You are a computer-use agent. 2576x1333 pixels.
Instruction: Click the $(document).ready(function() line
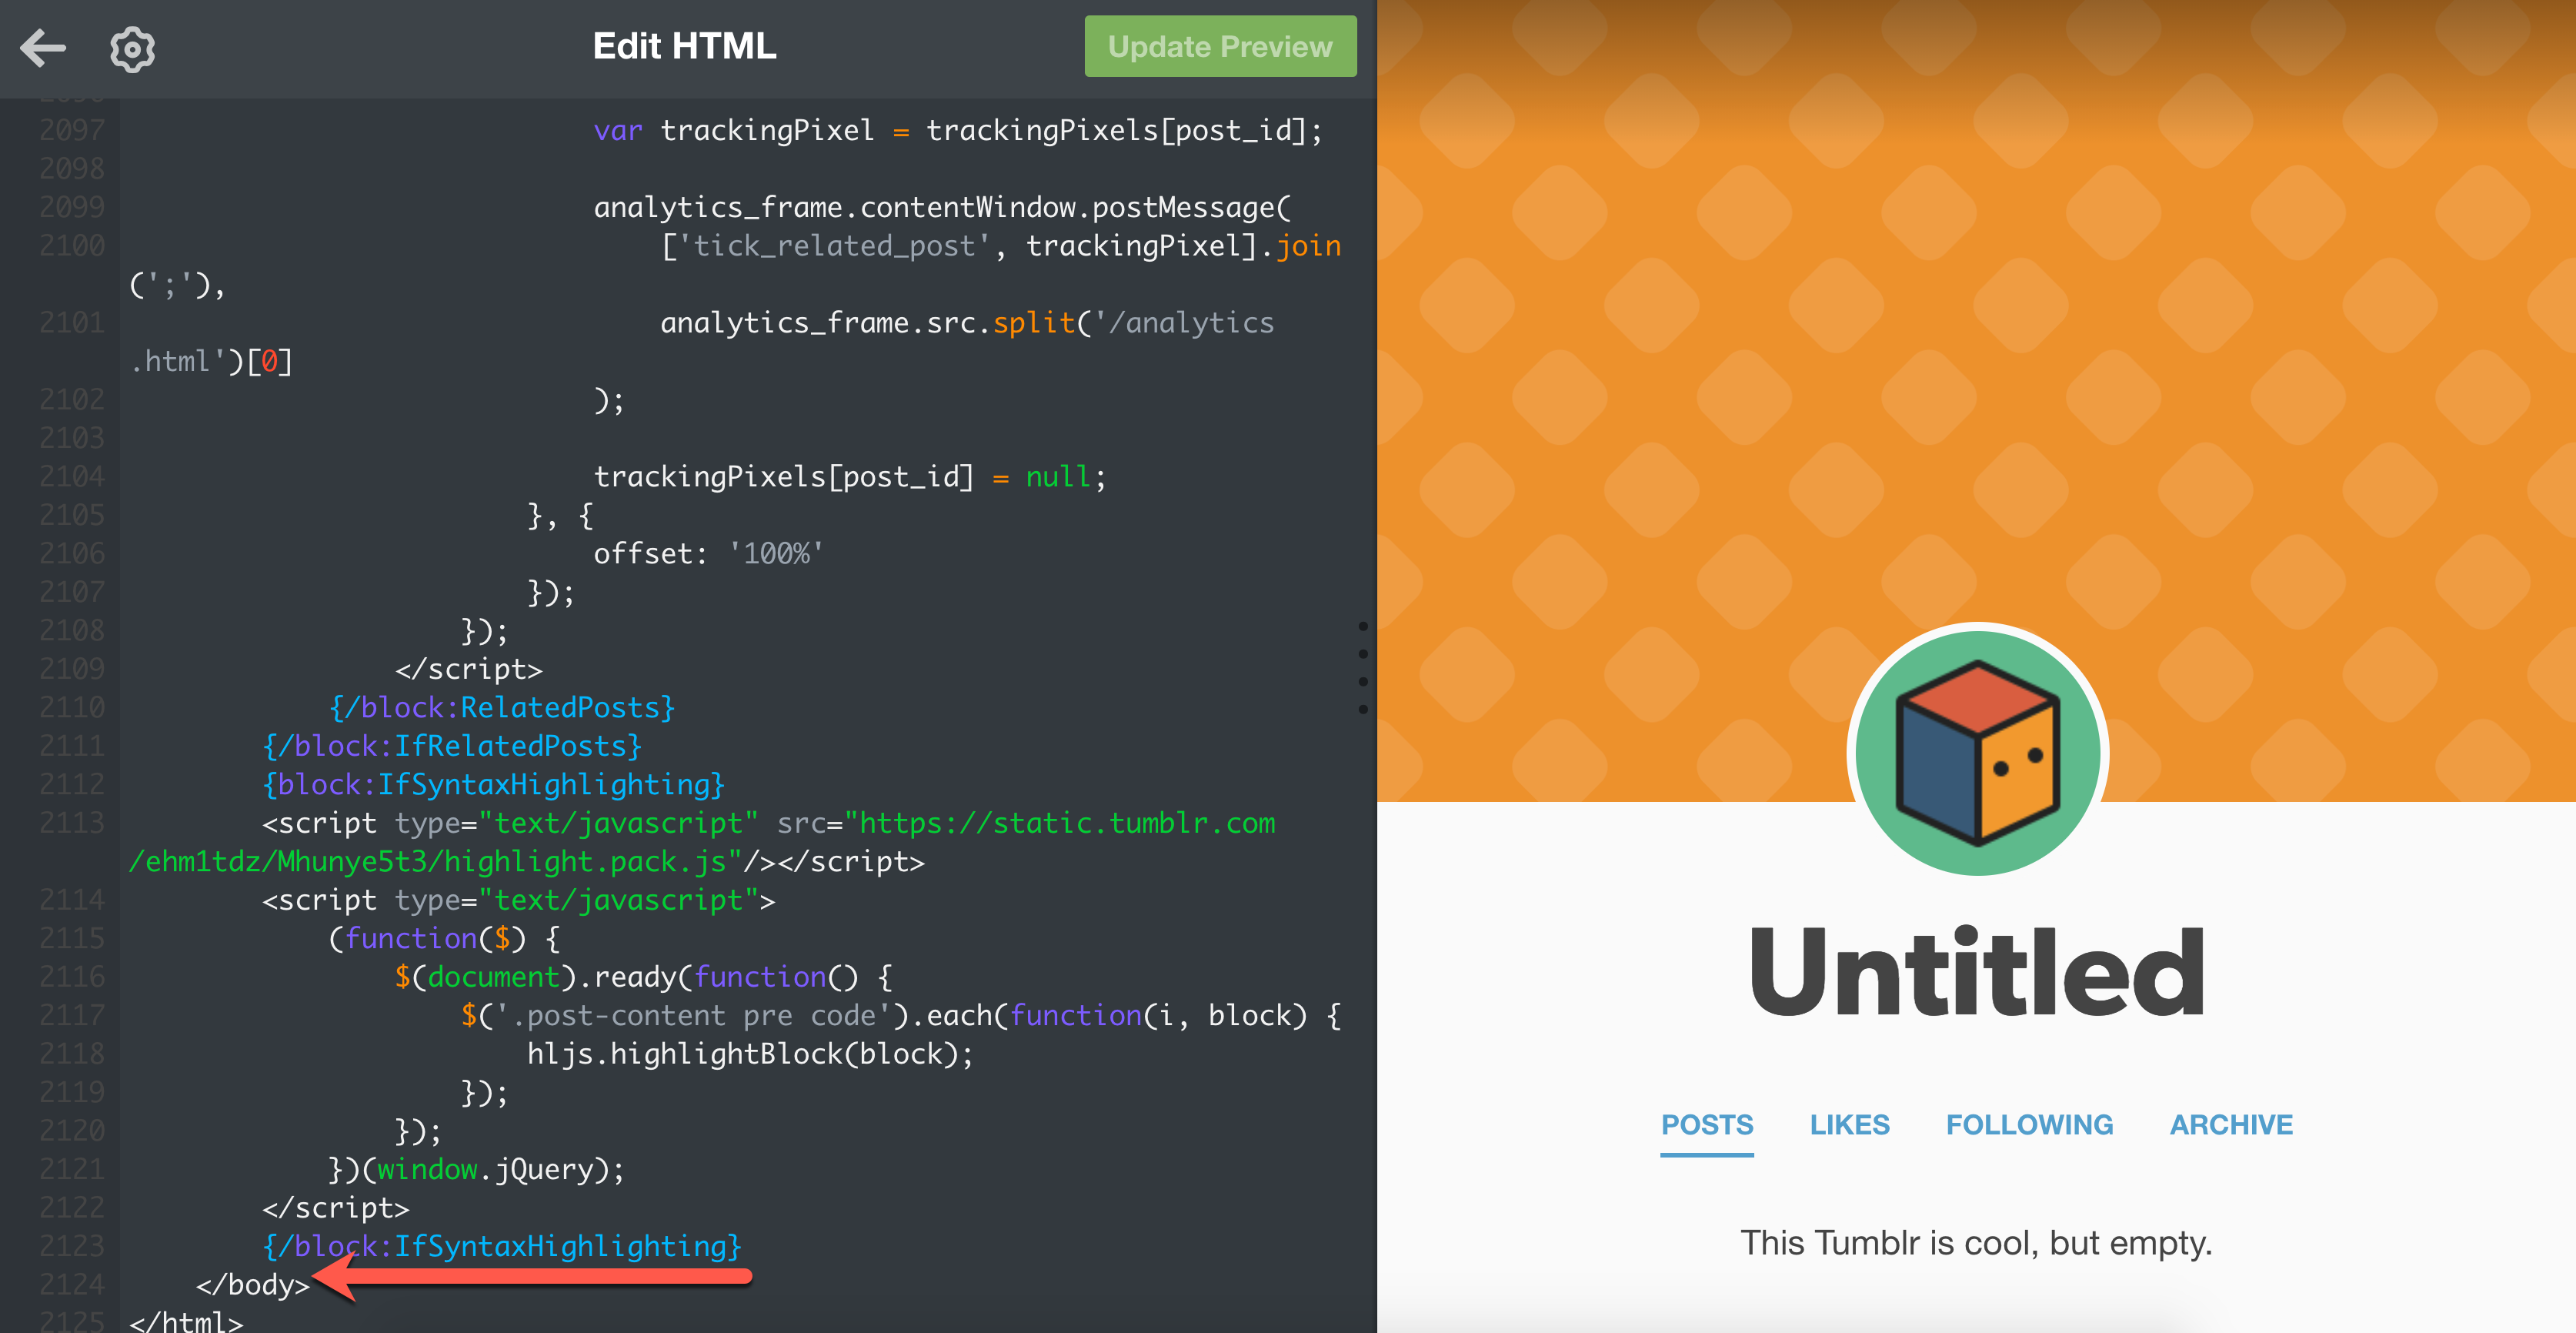tap(643, 977)
